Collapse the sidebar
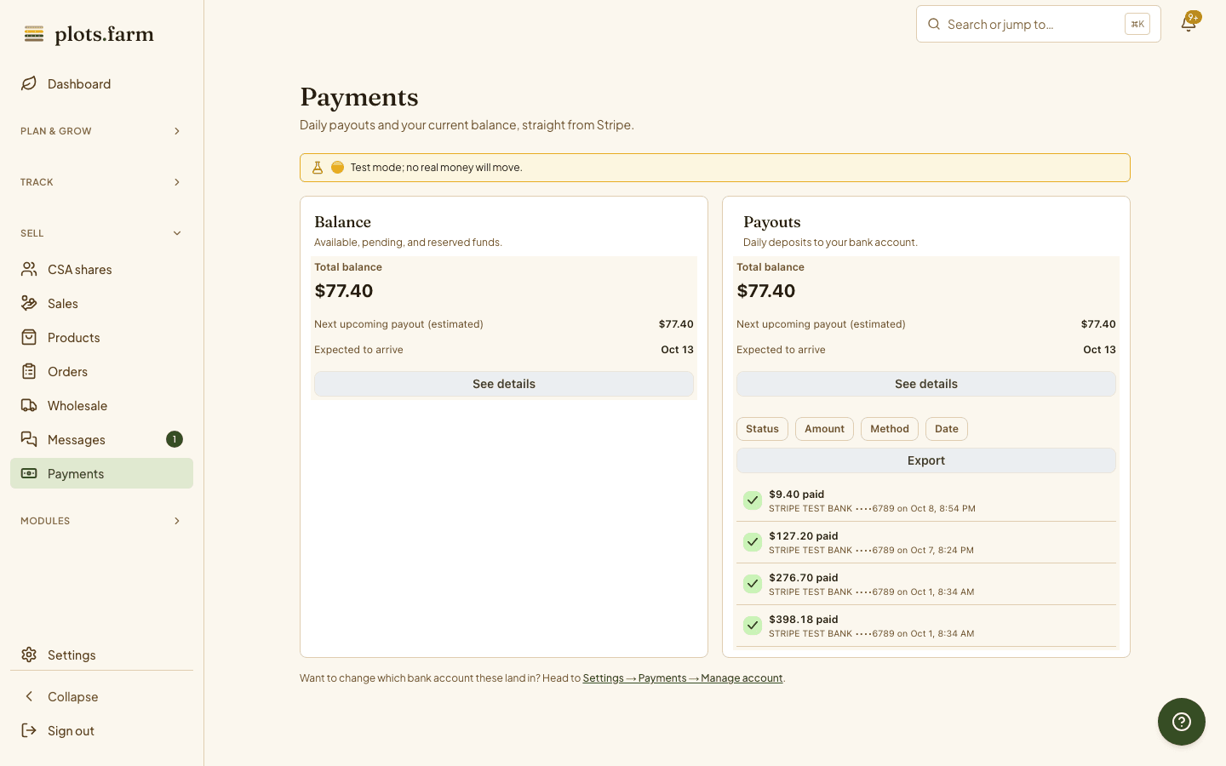 [101, 696]
